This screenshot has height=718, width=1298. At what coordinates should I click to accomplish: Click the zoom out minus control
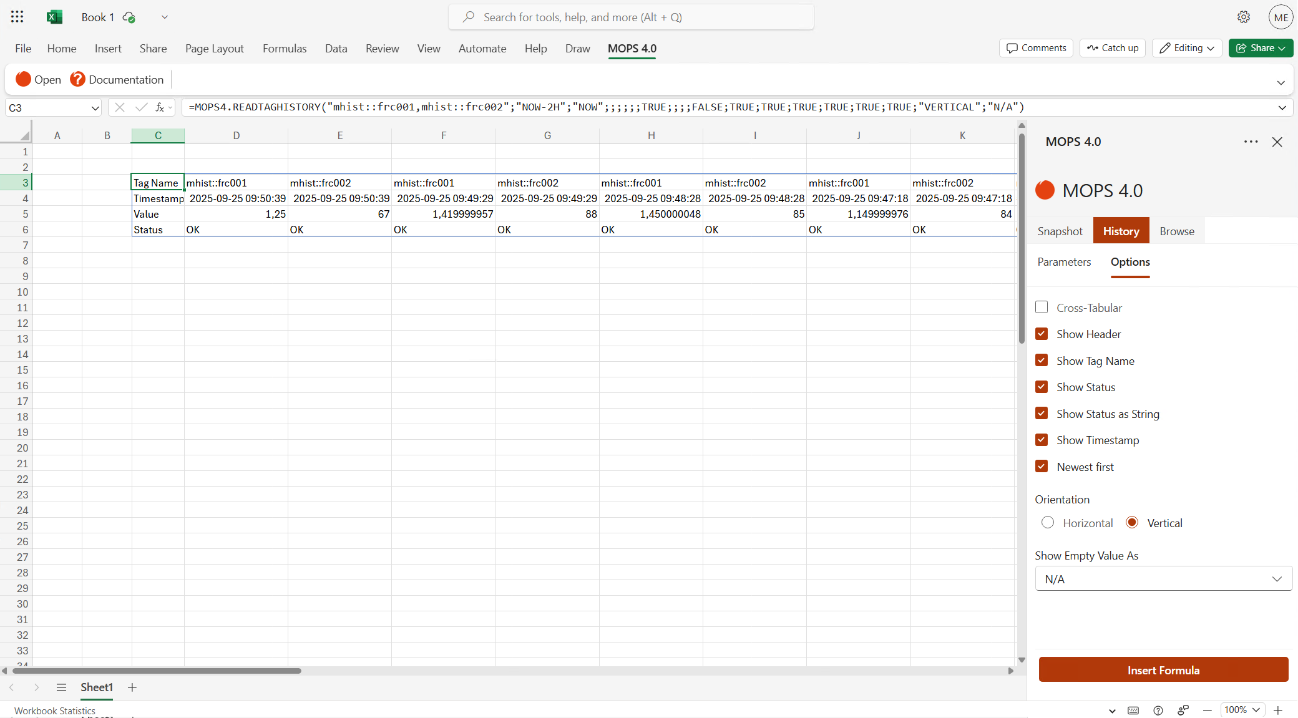point(1208,710)
